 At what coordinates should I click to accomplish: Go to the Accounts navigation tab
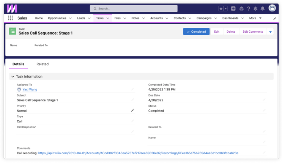(156, 18)
